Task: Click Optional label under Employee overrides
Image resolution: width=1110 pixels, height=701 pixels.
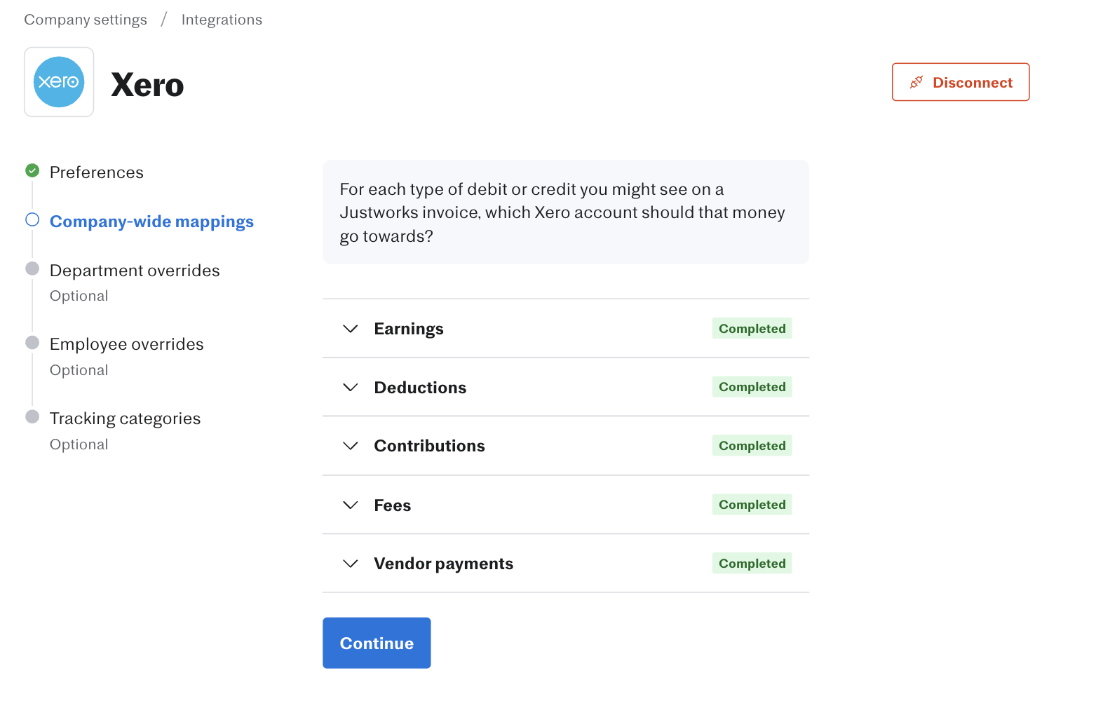Action: [x=79, y=370]
